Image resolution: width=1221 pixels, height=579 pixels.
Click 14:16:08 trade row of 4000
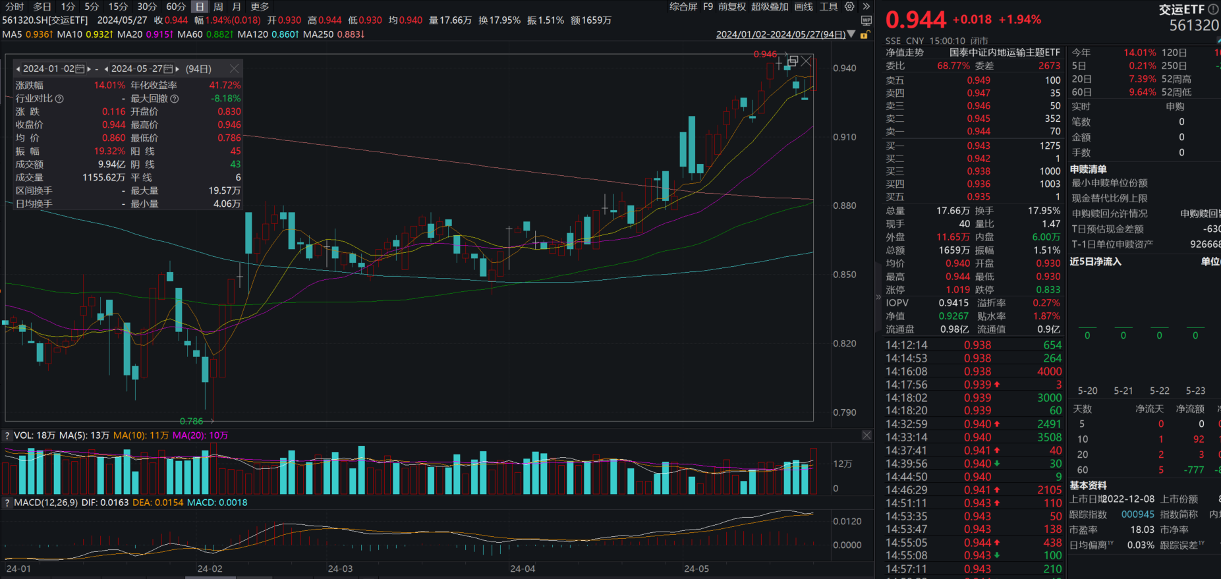(973, 372)
